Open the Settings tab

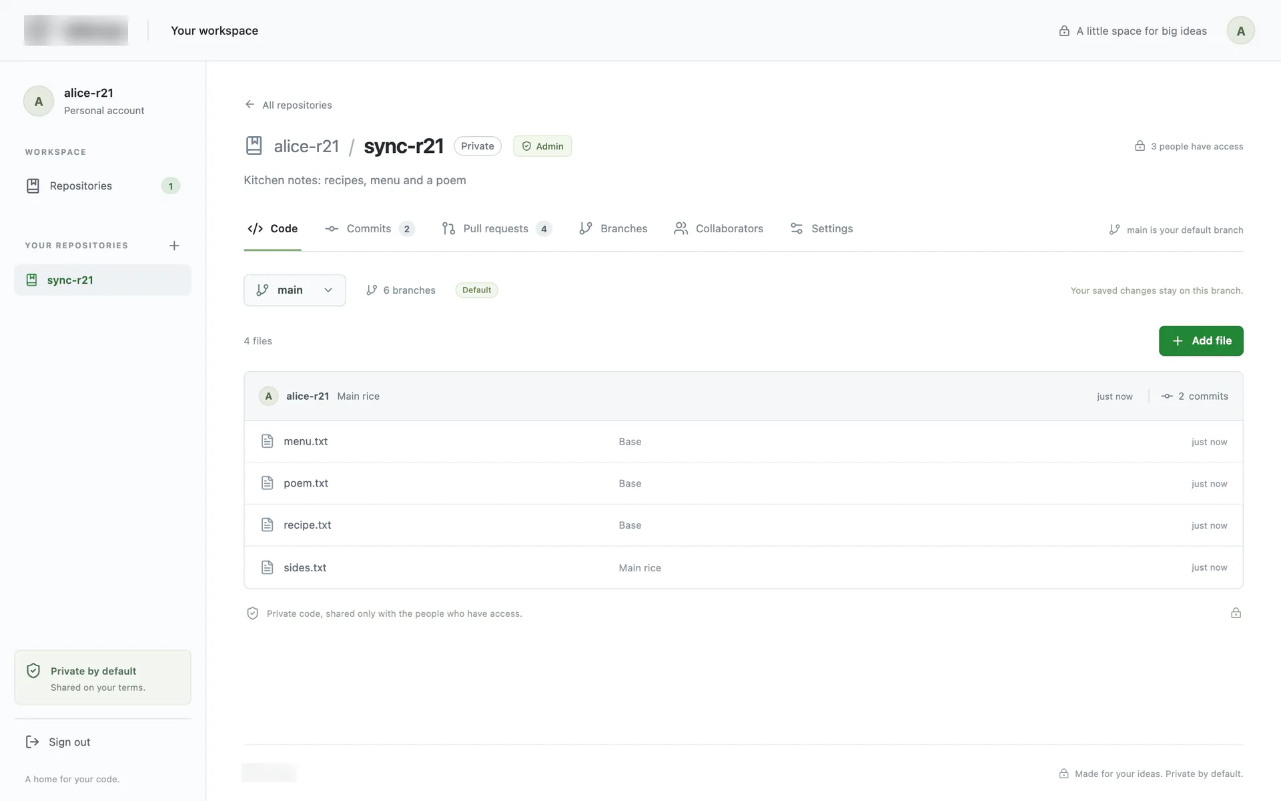point(821,229)
